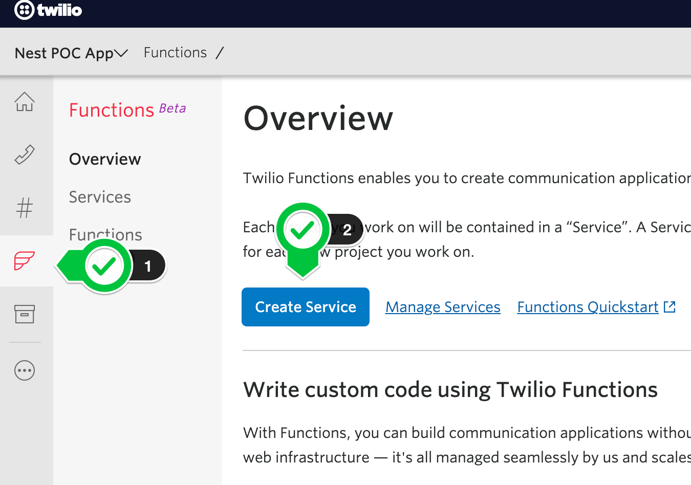Image resolution: width=691 pixels, height=485 pixels.
Task: Expand the Nest POC App project dropdown
Action: coord(71,53)
